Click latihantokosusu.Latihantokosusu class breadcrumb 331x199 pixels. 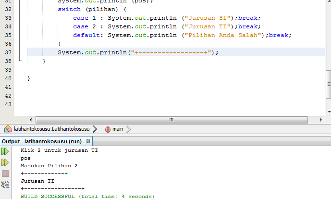(52, 129)
